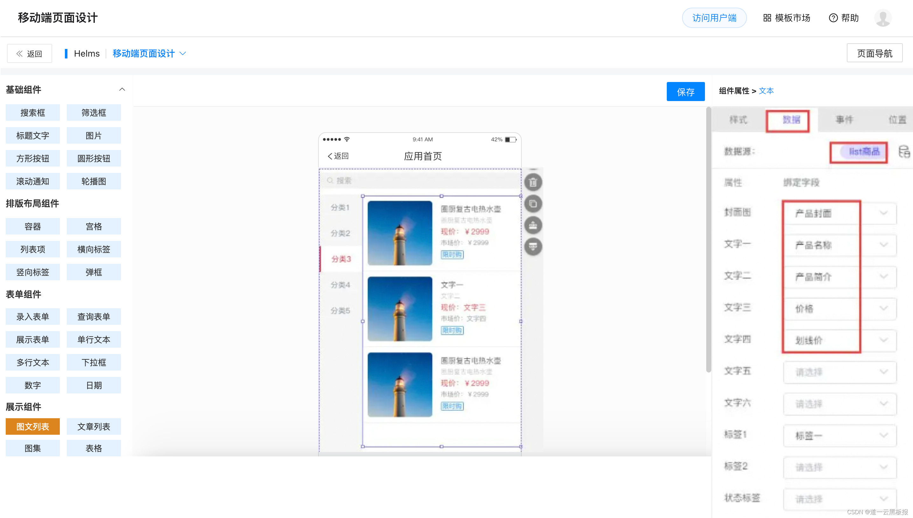Select the 图文列表 component

tap(33, 426)
